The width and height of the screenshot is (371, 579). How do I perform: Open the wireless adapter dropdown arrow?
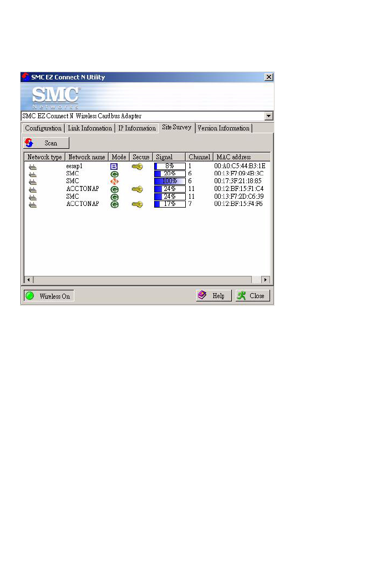pyautogui.click(x=269, y=116)
